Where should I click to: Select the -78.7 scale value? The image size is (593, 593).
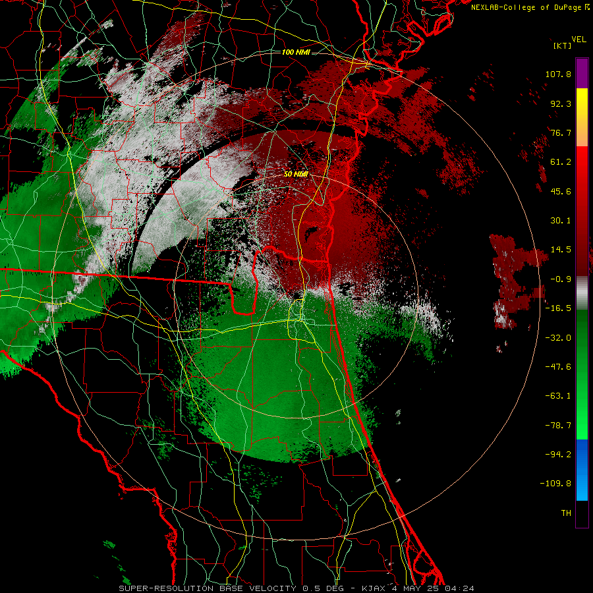point(558,426)
